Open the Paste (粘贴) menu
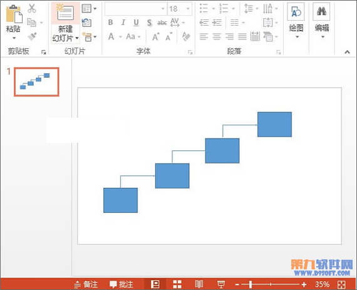 [13, 33]
